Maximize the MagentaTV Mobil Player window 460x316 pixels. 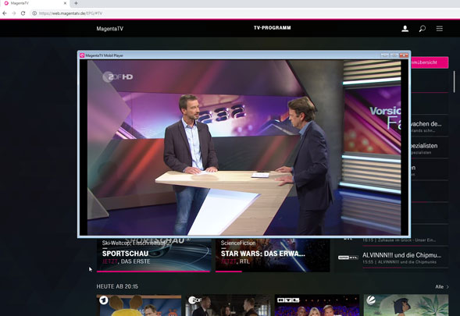[394, 55]
